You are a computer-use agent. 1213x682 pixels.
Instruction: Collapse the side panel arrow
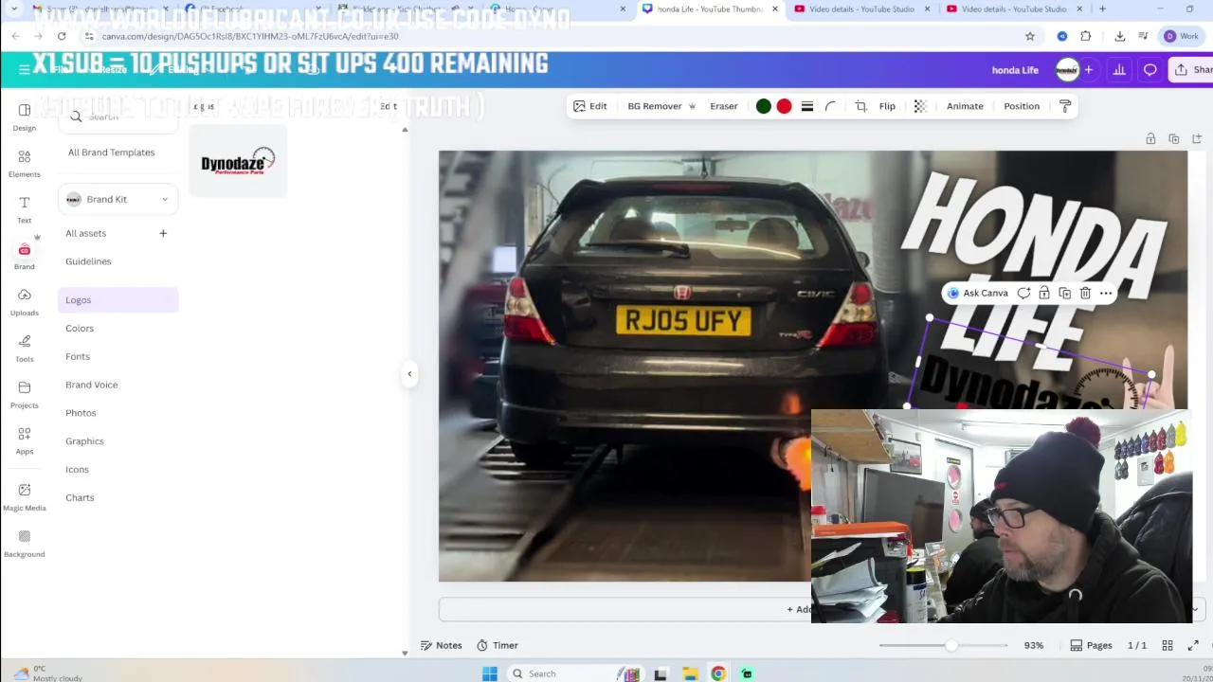(x=409, y=373)
